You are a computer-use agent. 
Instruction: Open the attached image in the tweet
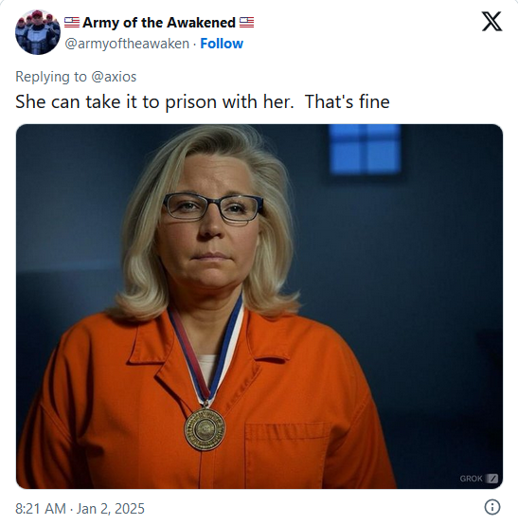(x=259, y=306)
